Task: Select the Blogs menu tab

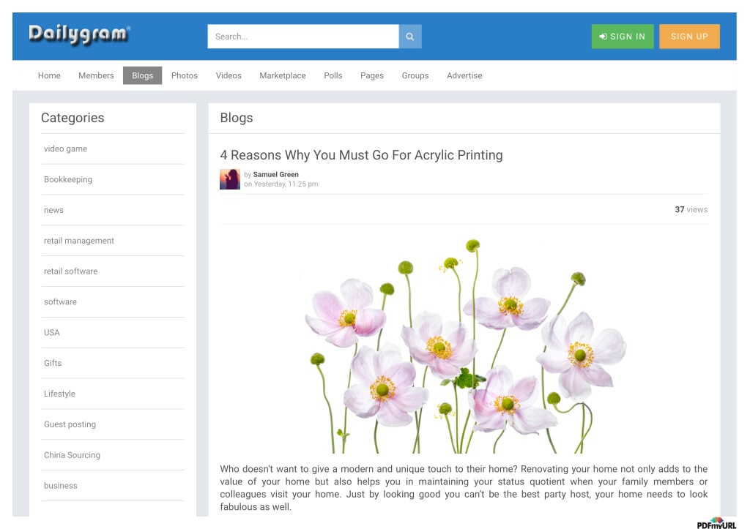Action: point(143,75)
